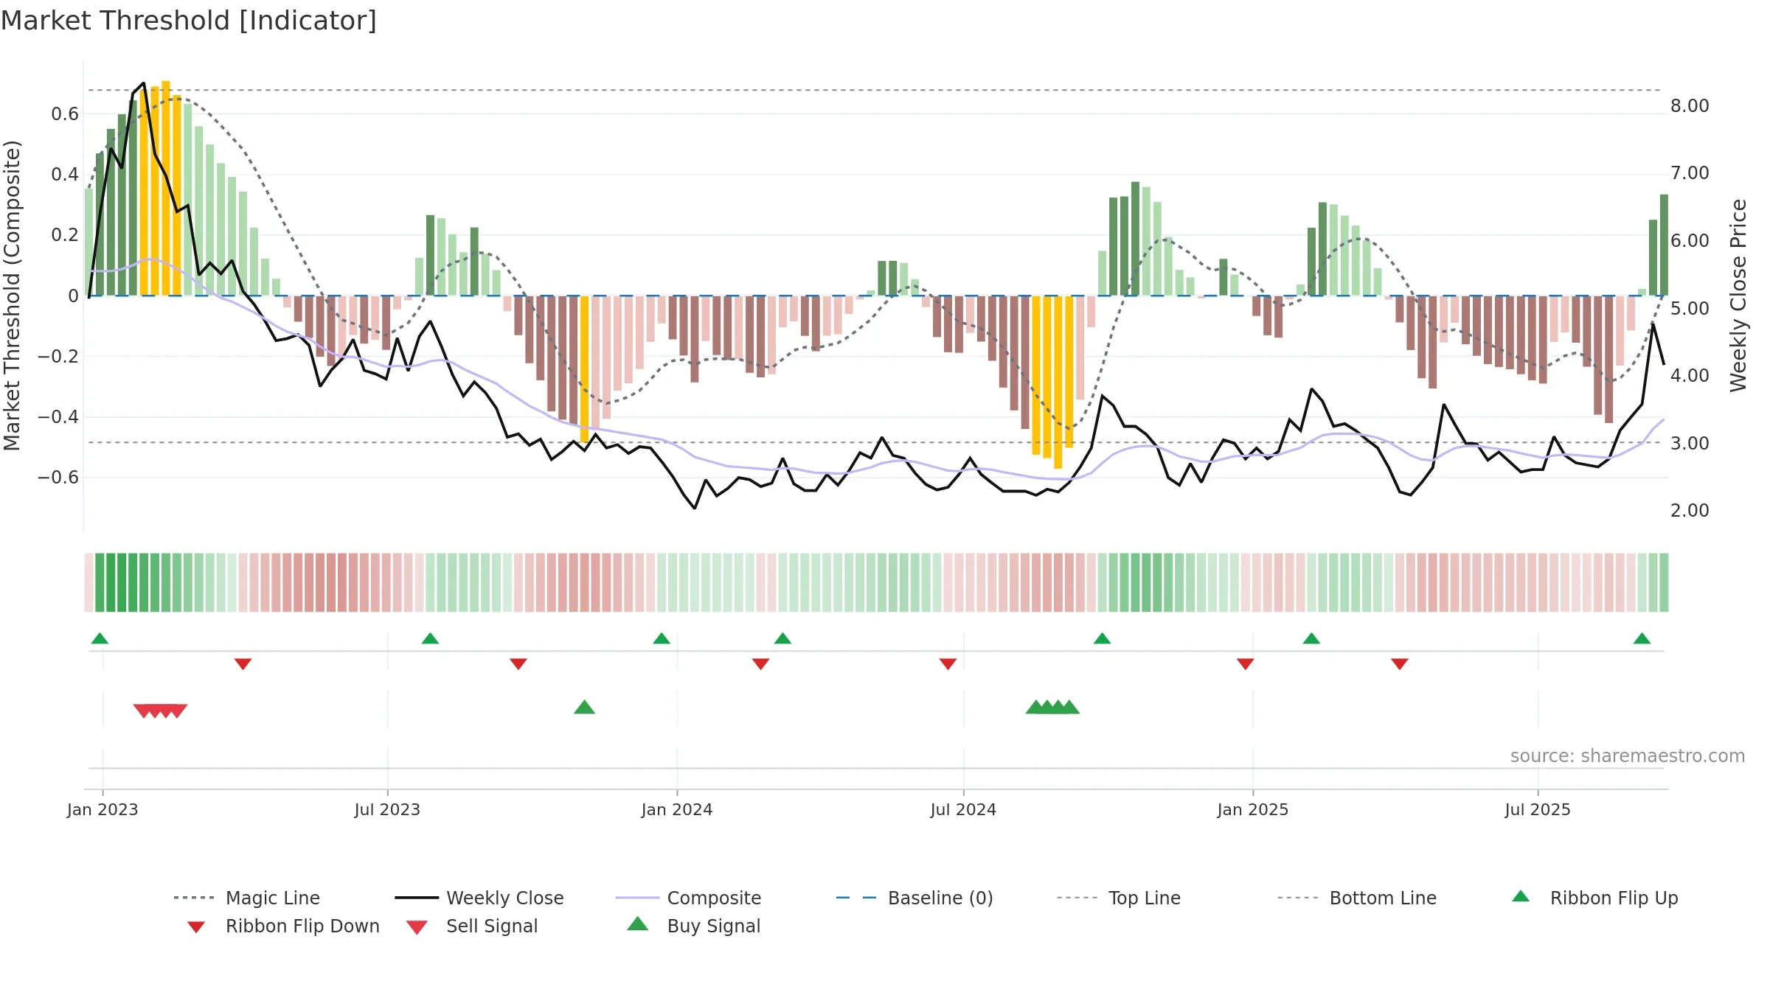Viewport: 1770px width, 995px height.
Task: Click the lowest yellow bar near Aug 2024
Action: pos(1058,382)
